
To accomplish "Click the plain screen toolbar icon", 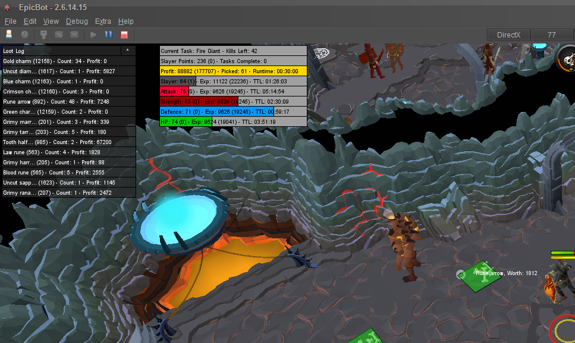I will click(x=74, y=35).
